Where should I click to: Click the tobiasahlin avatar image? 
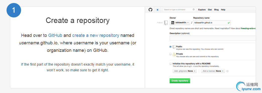click(x=173, y=22)
